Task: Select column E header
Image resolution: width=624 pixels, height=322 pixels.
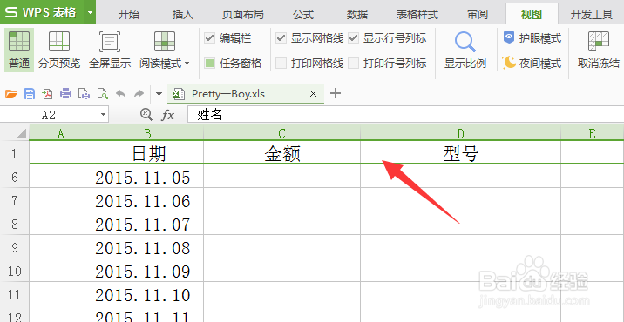Action: click(592, 134)
